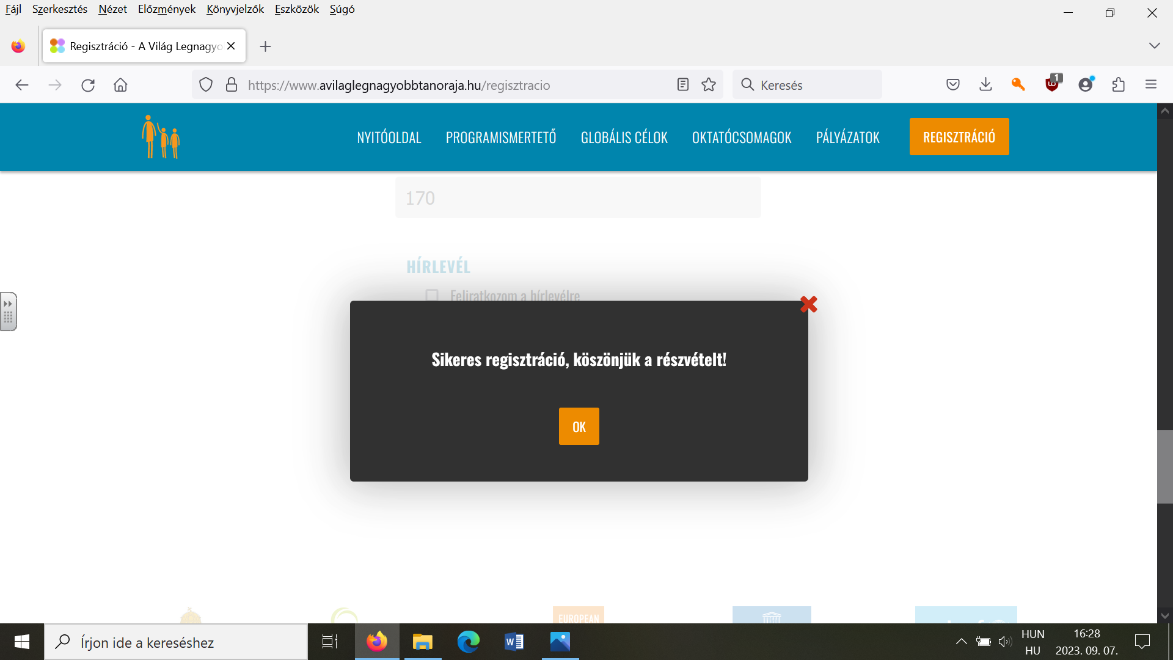This screenshot has height=660, width=1173.
Task: Confirm the registration message with OK
Action: [x=579, y=427]
